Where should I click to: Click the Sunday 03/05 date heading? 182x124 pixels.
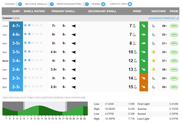[x=11, y=18]
